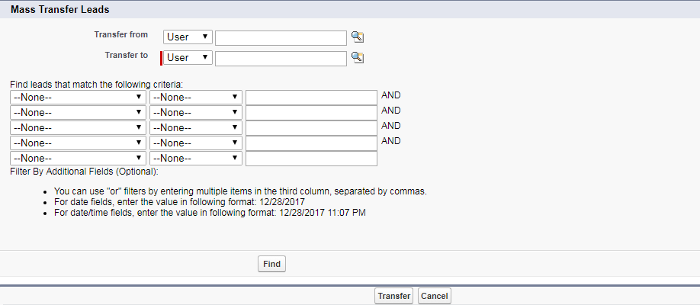This screenshot has width=700, height=305.
Task: Select the first criteria value field
Action: pos(311,98)
